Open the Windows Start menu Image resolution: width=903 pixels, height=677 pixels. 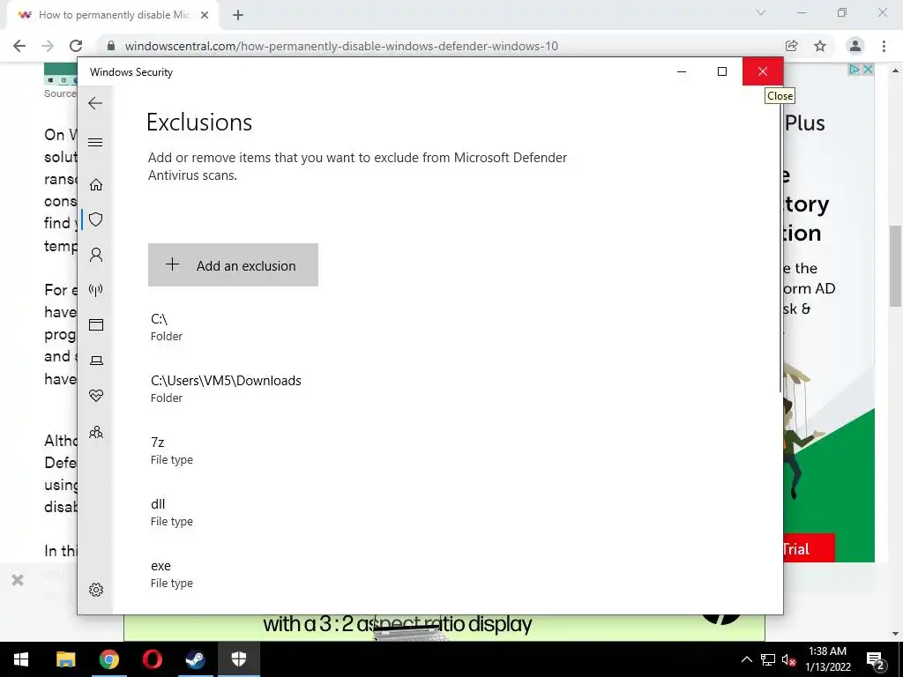coord(21,659)
